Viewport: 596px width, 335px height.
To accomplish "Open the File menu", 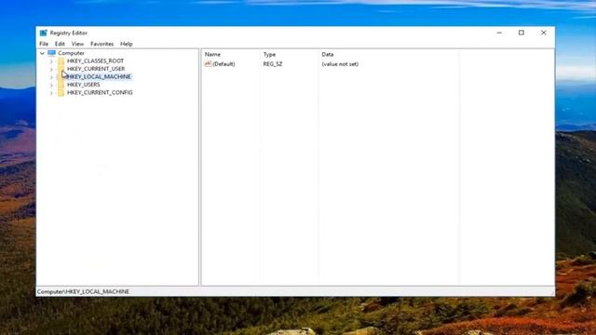I will coord(44,44).
